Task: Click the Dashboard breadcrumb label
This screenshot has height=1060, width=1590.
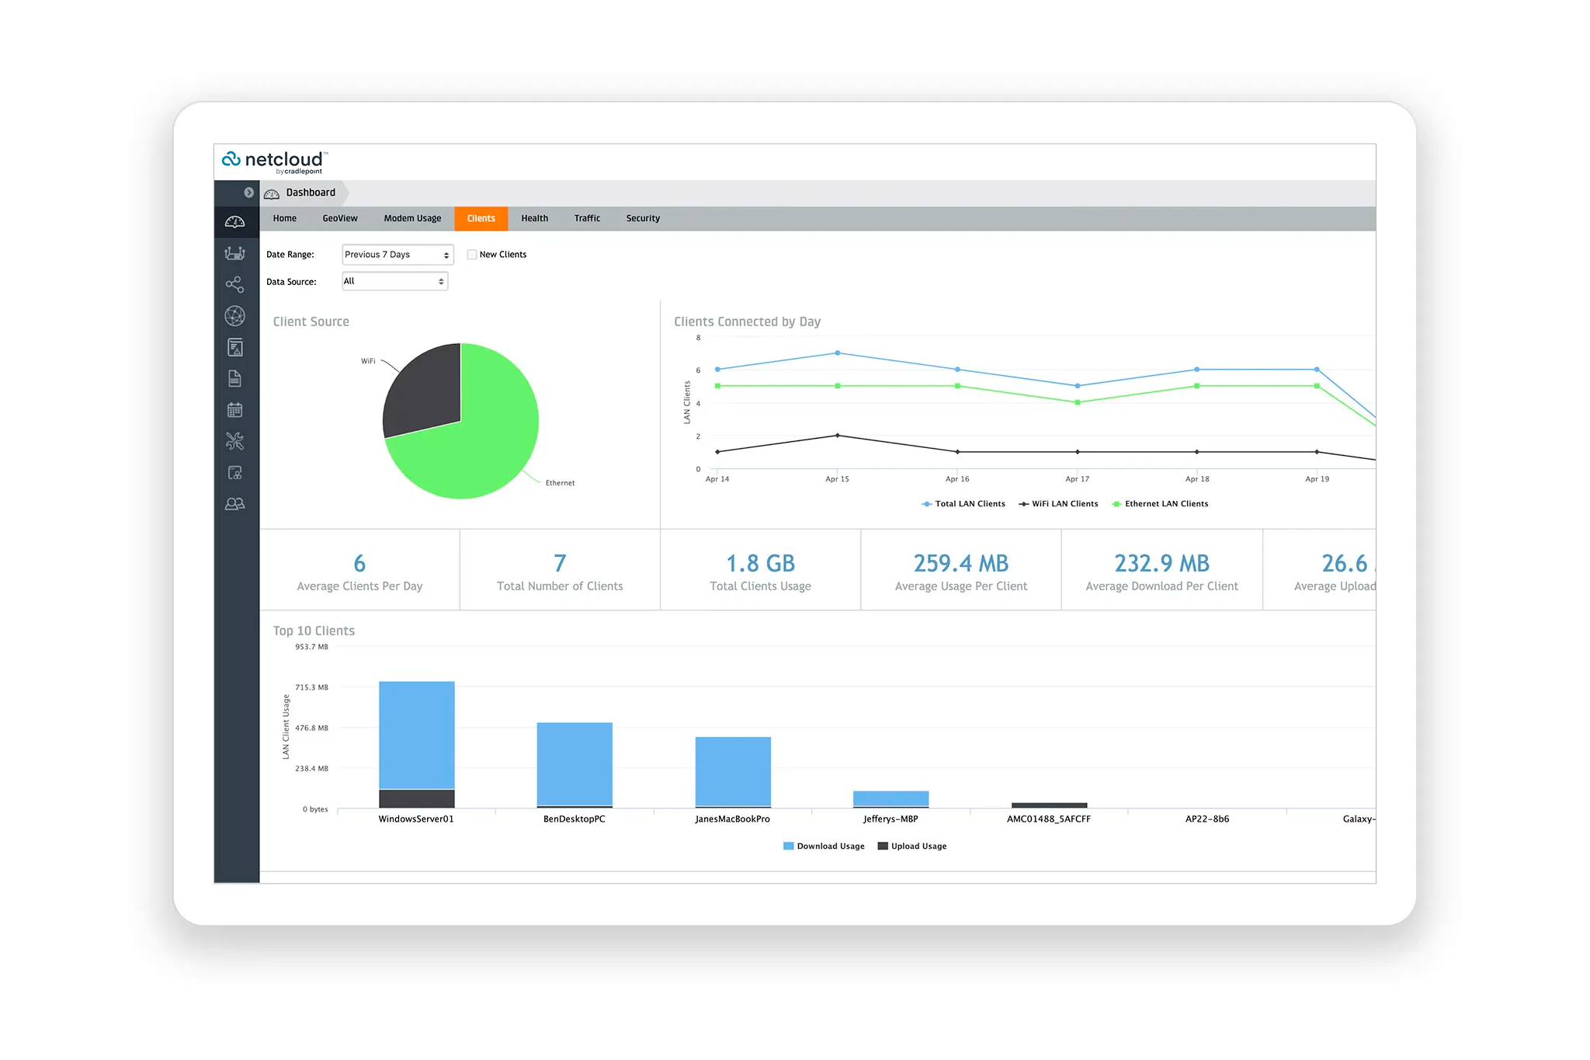Action: pos(311,193)
